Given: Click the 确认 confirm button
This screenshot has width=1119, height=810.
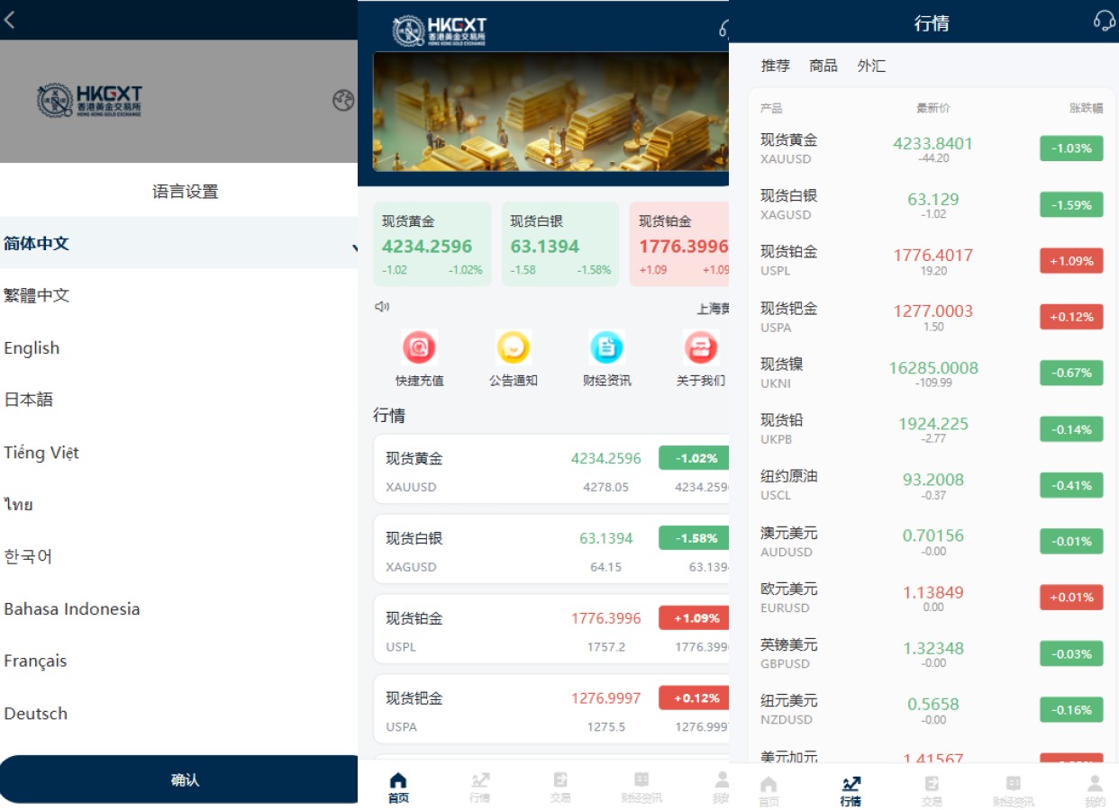Looking at the screenshot, I should point(179,779).
